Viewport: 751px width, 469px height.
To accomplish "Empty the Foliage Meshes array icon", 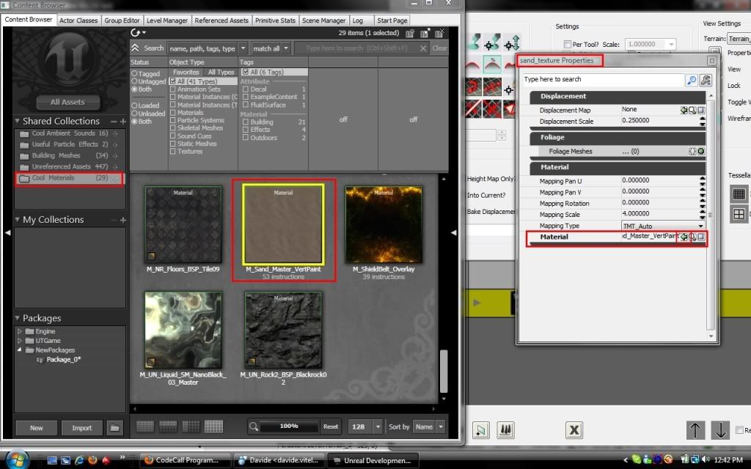I will point(692,151).
